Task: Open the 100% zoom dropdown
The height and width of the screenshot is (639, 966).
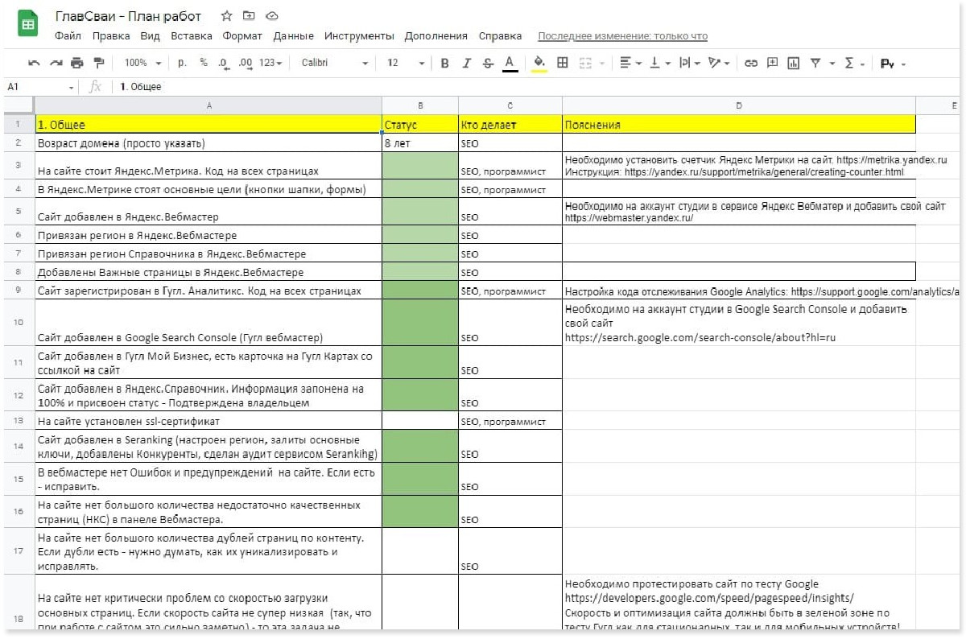Action: click(x=142, y=63)
